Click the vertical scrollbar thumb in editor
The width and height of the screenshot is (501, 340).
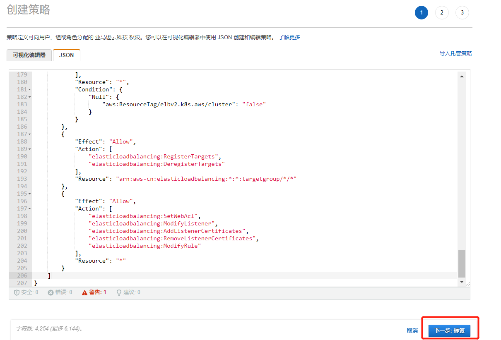pyautogui.click(x=462, y=263)
